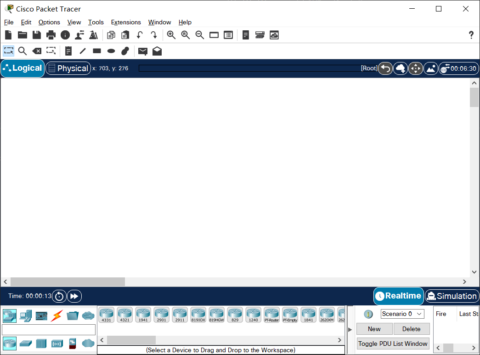Save the project with the floppy disk icon

(37, 35)
